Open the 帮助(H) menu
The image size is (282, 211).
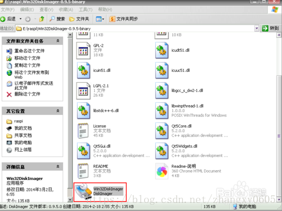click(105, 9)
